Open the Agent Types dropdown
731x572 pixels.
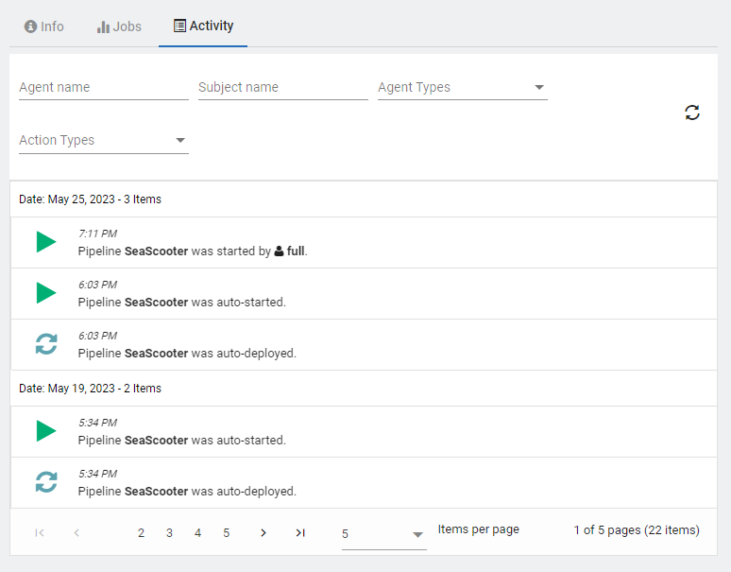click(462, 87)
